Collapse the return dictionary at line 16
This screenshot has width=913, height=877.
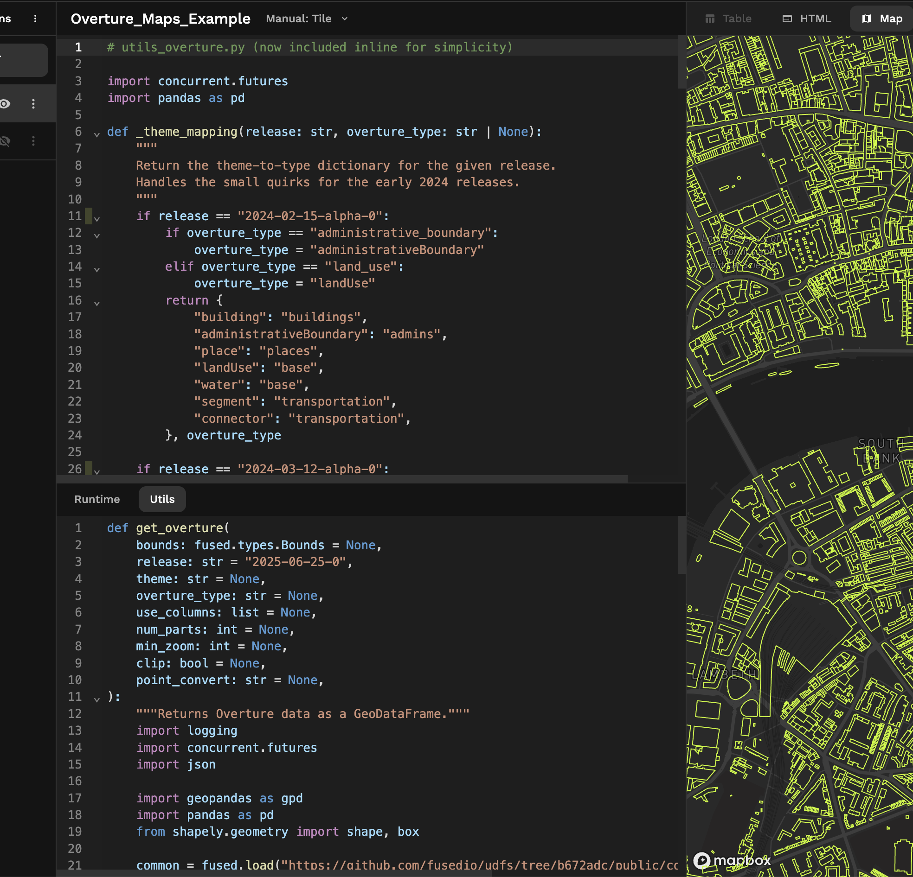pos(97,303)
